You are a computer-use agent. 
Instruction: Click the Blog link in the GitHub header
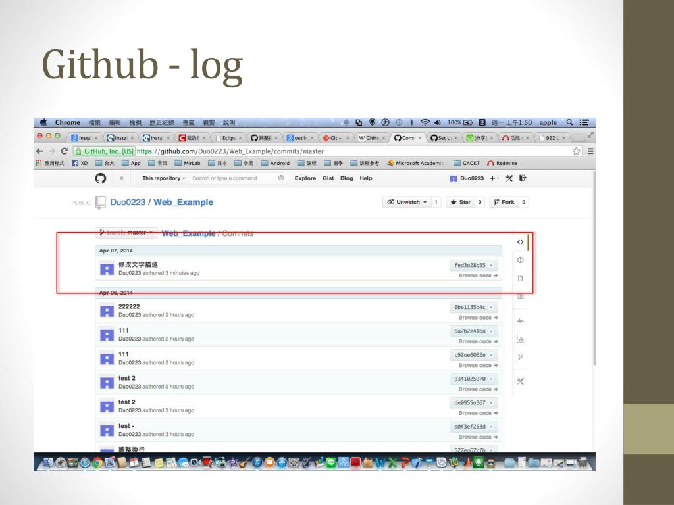(x=346, y=178)
